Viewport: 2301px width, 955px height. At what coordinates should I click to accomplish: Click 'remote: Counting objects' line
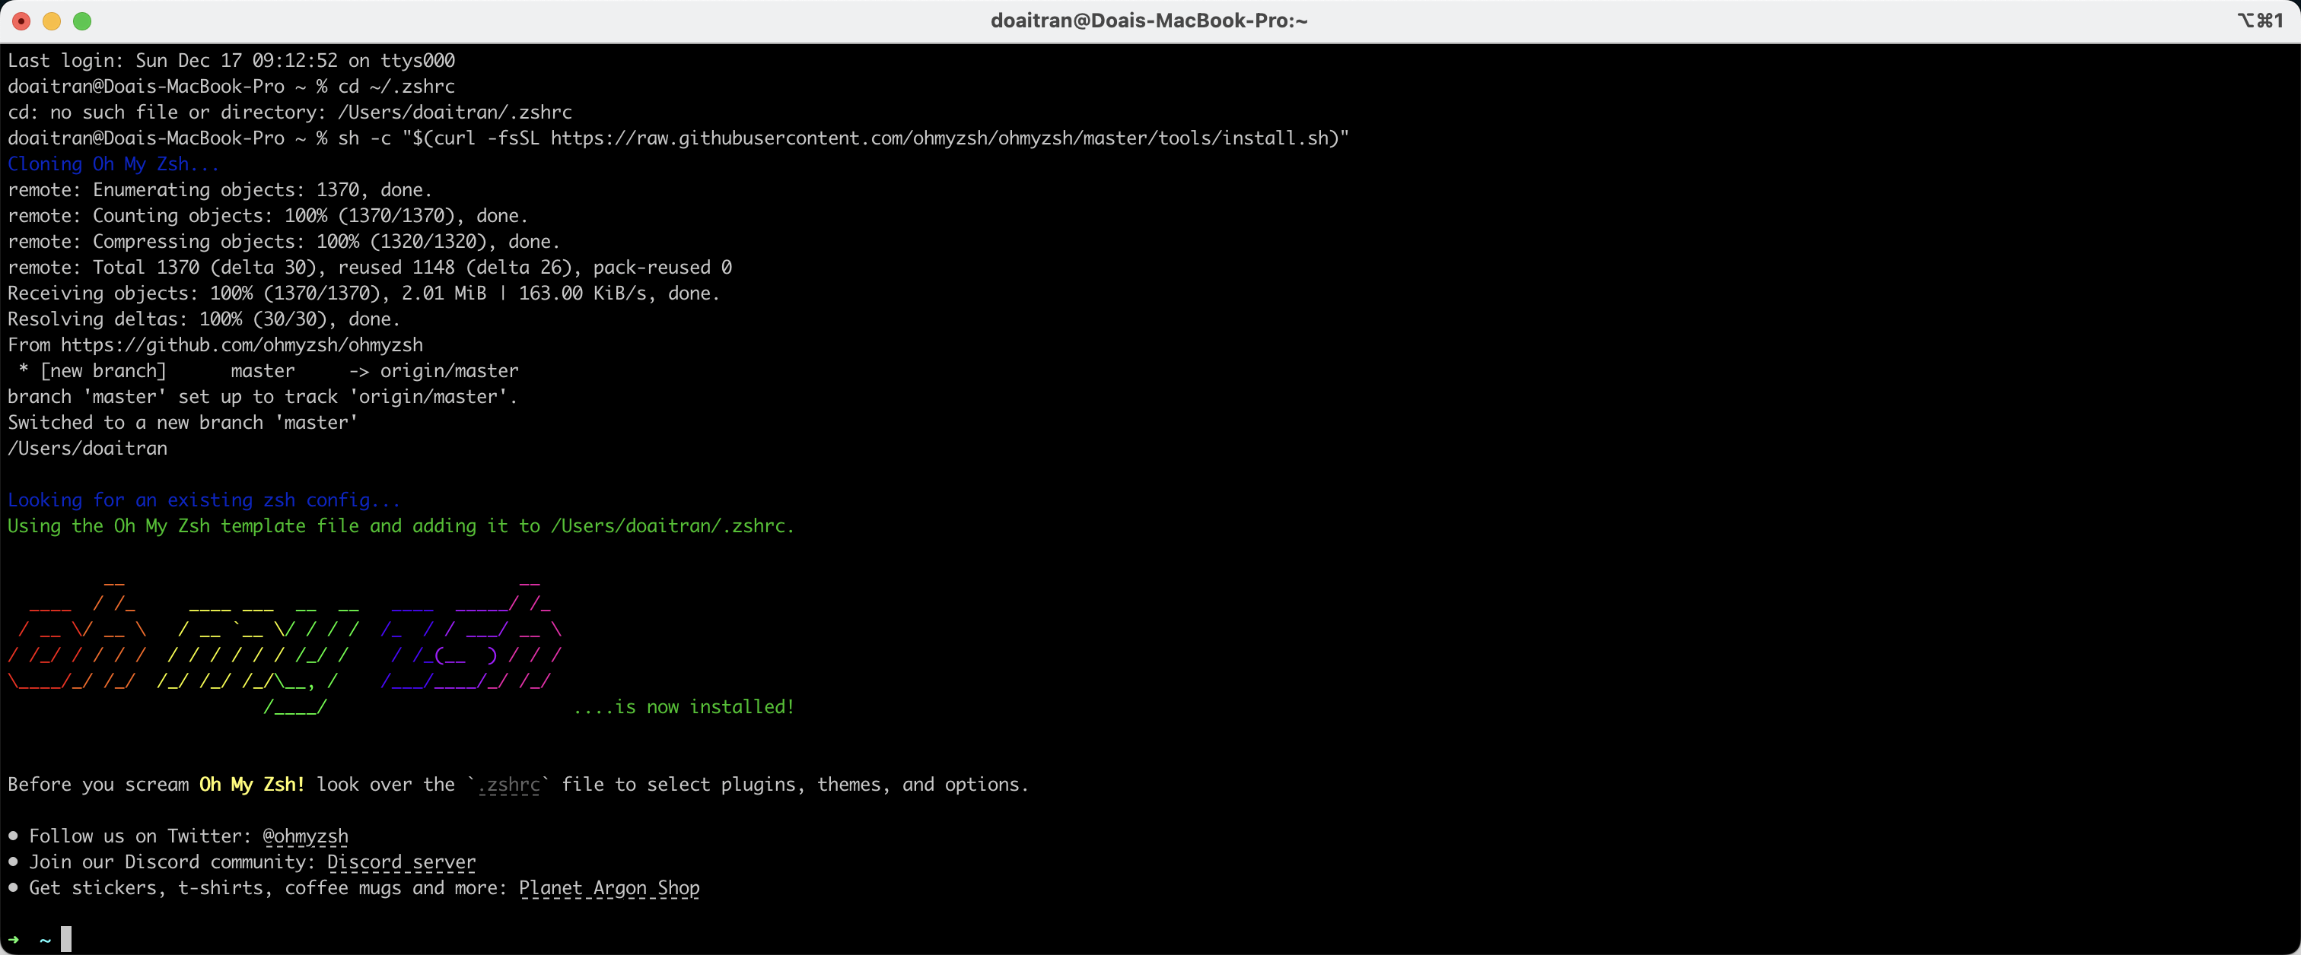coord(268,216)
